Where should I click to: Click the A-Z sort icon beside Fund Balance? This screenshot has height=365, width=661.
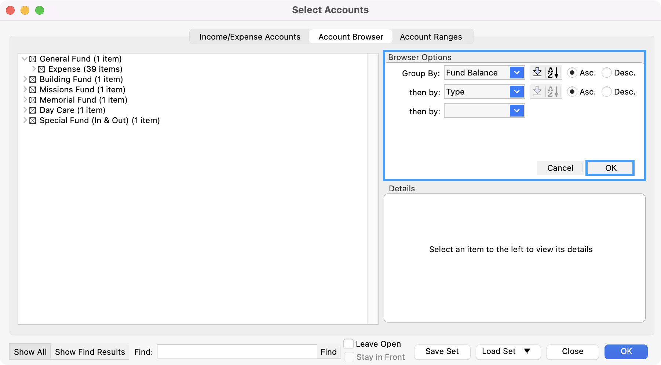pyautogui.click(x=553, y=73)
